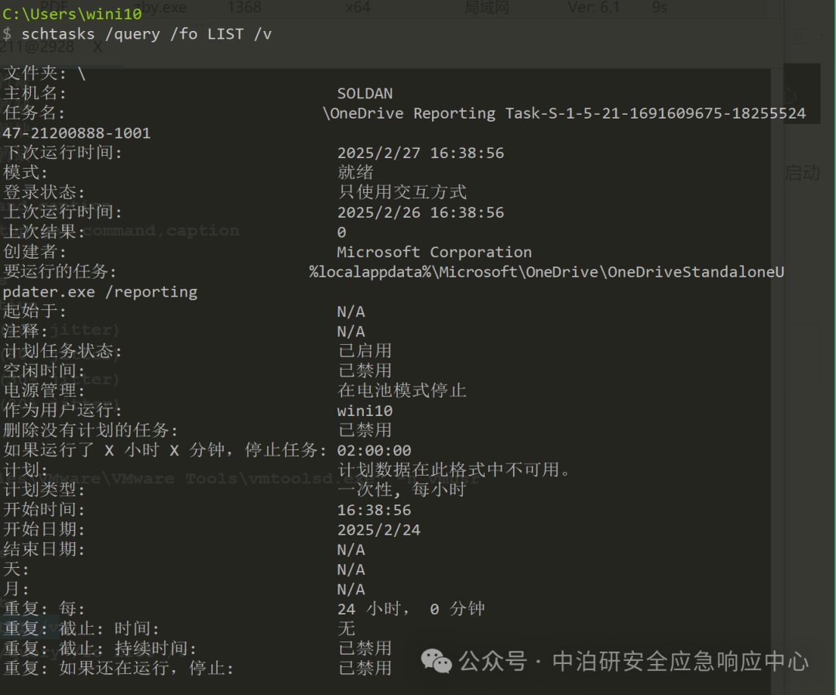Click the repeat interval "24 小时, 0 分钟"
836x695 pixels.
[x=411, y=608]
